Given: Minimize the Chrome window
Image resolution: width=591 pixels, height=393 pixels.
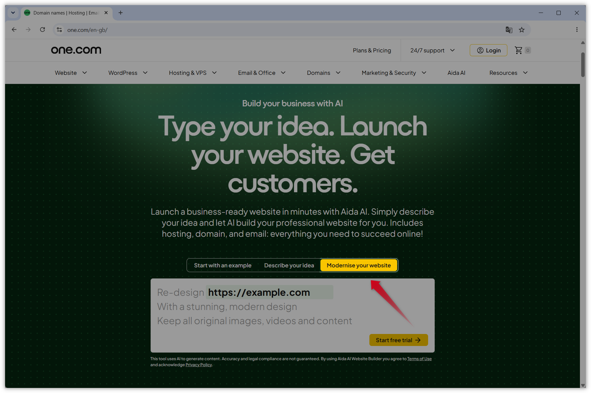Looking at the screenshot, I should [541, 13].
